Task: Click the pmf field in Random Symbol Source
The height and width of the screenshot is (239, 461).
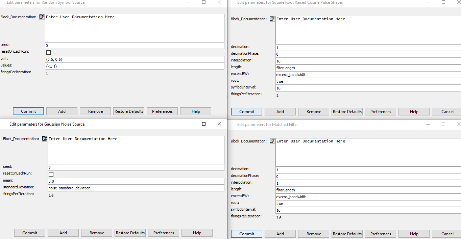Action: click(x=135, y=59)
